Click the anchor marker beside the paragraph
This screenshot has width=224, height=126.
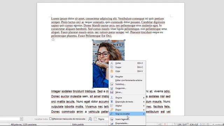pyautogui.click(x=53, y=39)
